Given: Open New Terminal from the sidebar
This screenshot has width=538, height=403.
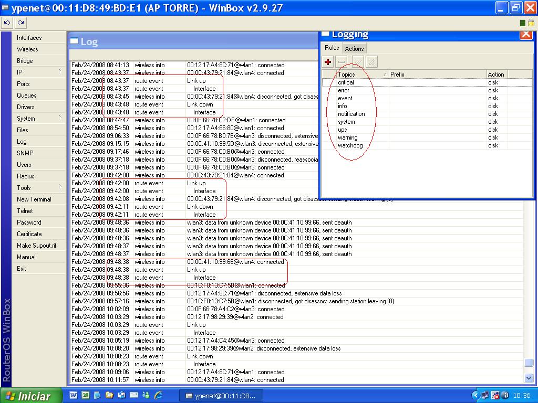Looking at the screenshot, I should (39, 199).
